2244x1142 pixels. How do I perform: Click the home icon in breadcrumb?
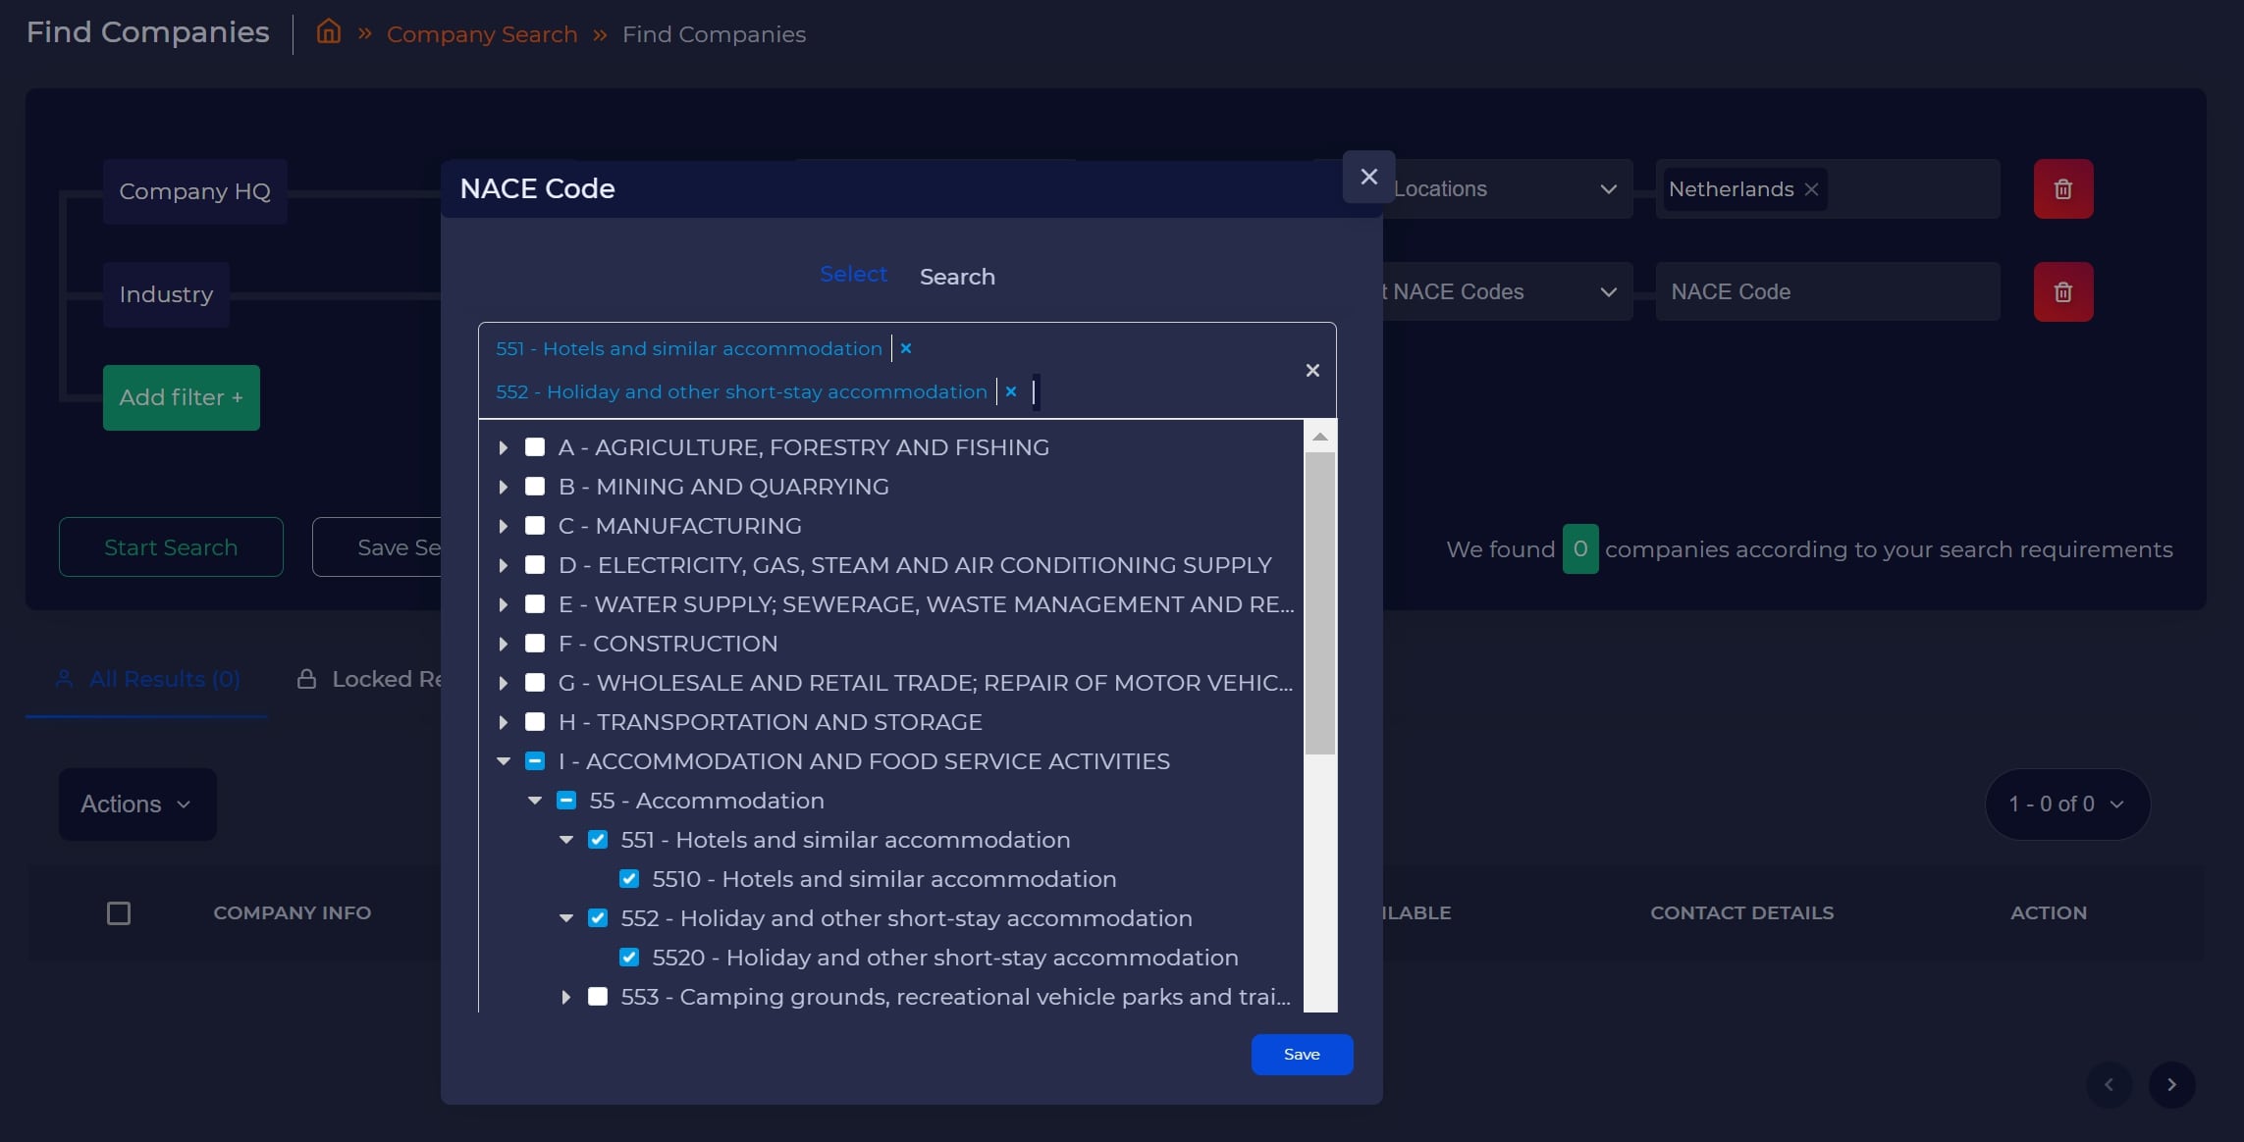click(x=329, y=32)
